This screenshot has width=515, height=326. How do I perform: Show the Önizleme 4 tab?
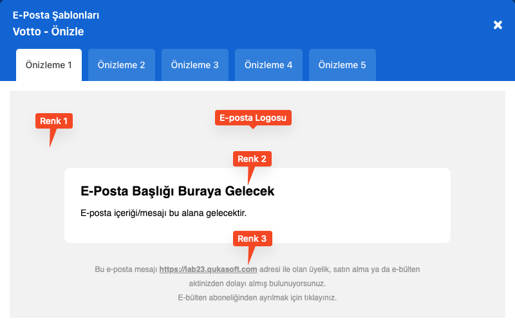[268, 65]
